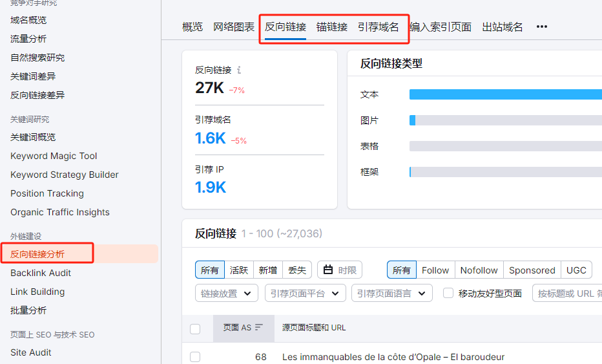Click the 框架 backlink type bar
Viewport: 602px width, 364px height.
pyautogui.click(x=506, y=172)
